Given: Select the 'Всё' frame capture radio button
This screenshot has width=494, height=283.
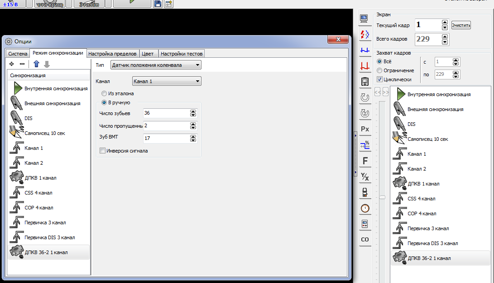Looking at the screenshot, I should pos(379,61).
